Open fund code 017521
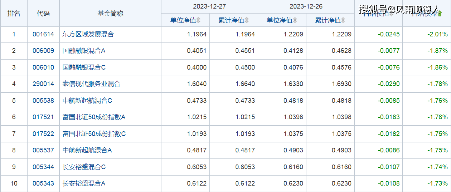Viewport: 451px width, 192px height. (43, 117)
